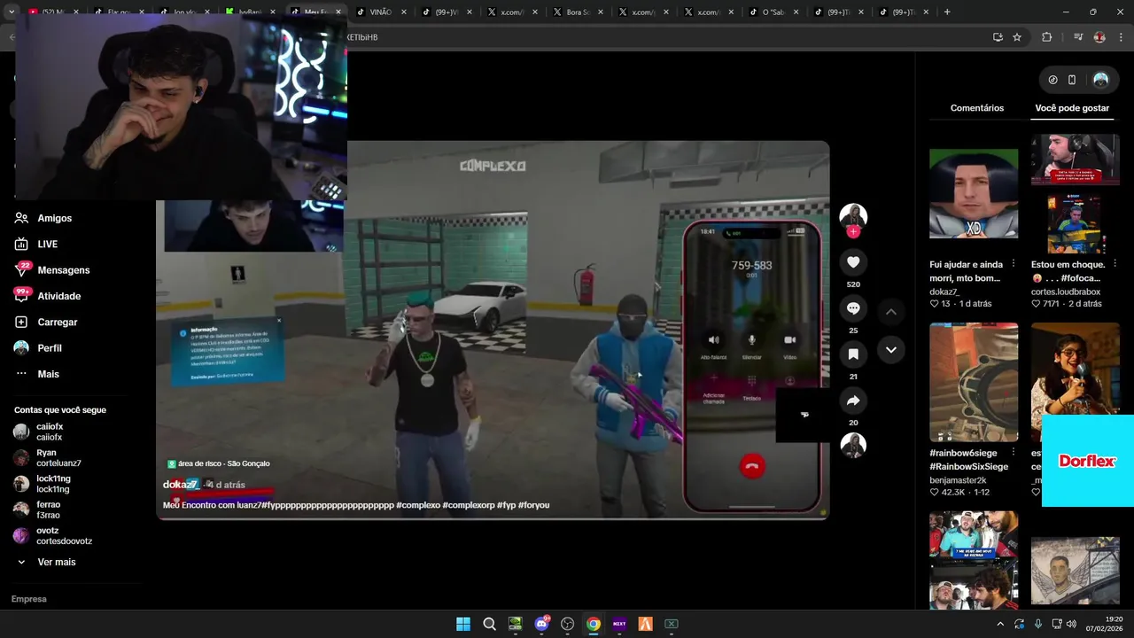Click the Chrome icon in the taskbar
The width and height of the screenshot is (1134, 638).
pos(594,624)
